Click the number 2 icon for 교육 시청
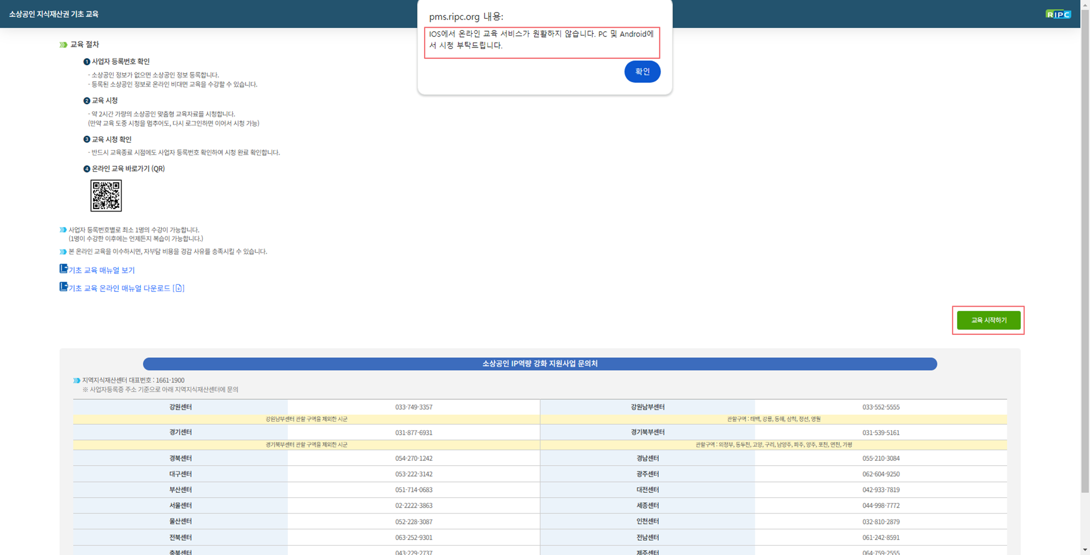Screen dimensions: 1090x555 click(87, 101)
